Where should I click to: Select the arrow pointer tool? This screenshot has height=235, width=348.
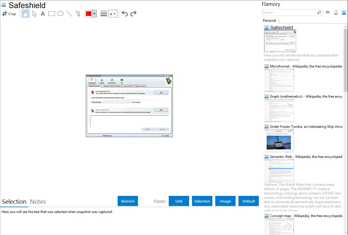click(x=34, y=14)
